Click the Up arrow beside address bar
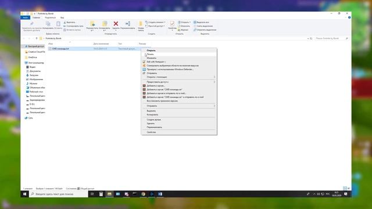The image size is (372, 209). pos(36,38)
